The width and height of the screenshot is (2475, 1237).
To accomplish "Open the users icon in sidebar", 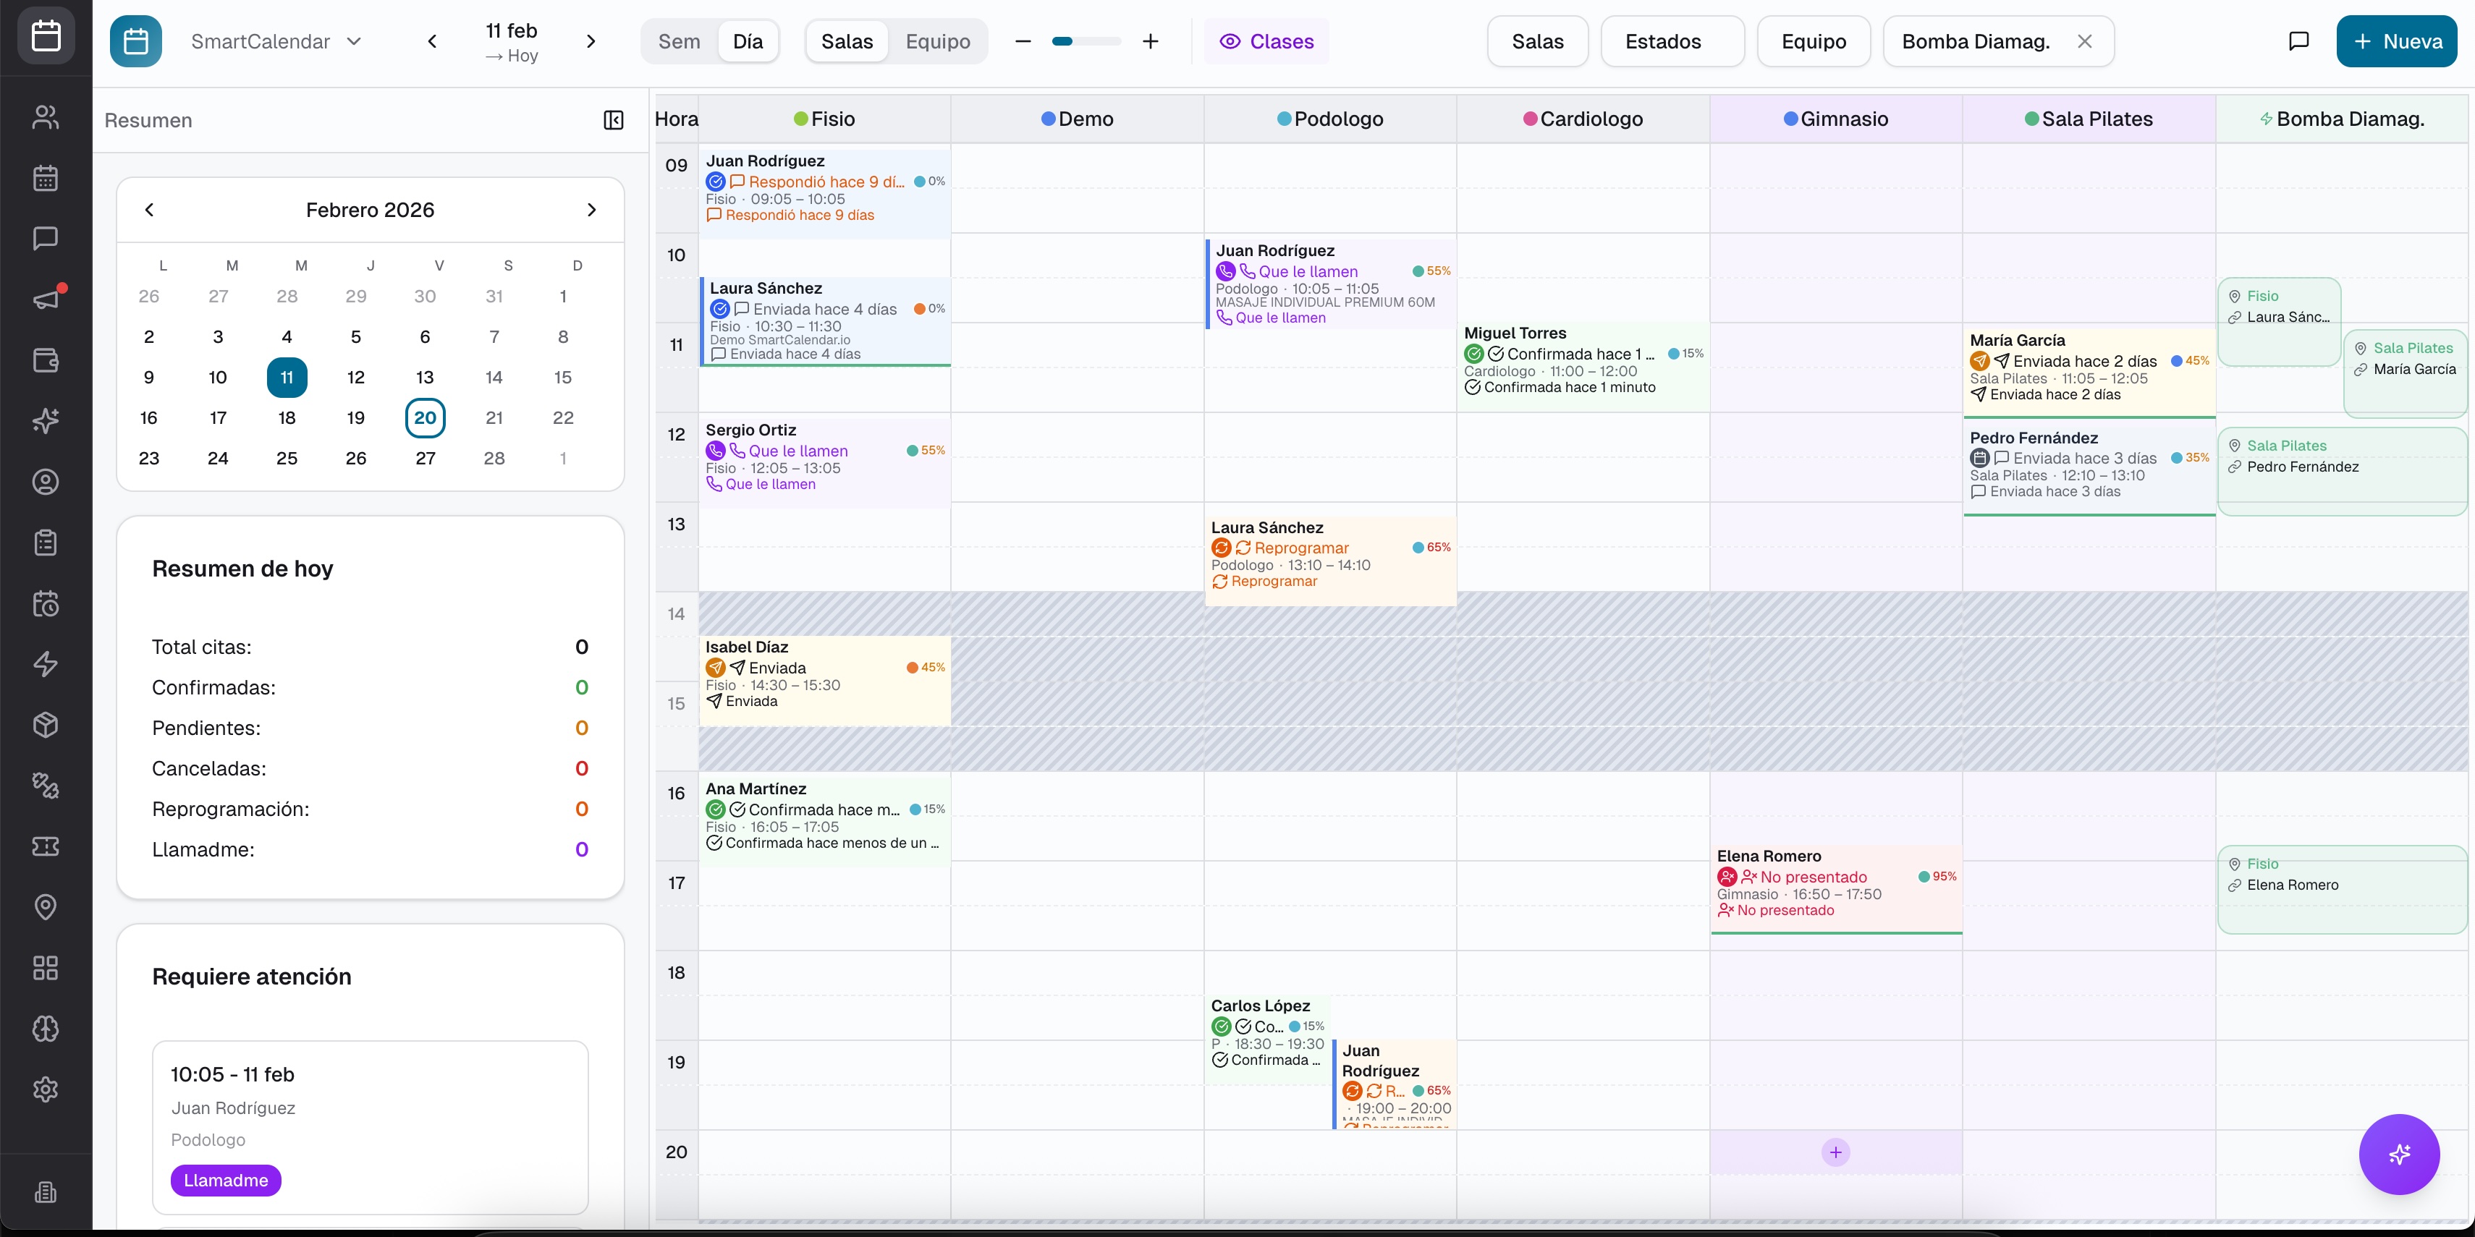I will [45, 117].
